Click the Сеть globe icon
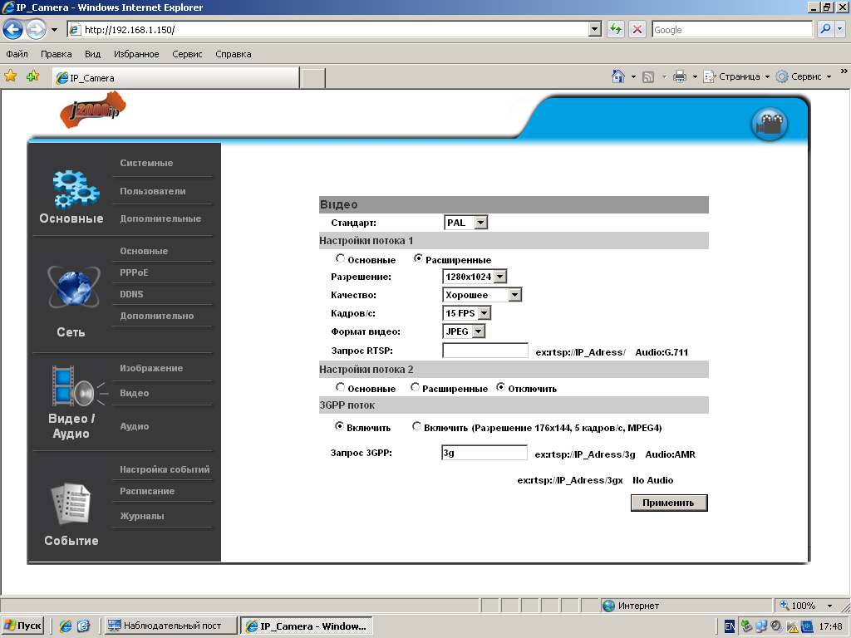Viewport: 851px width, 638px height. point(72,288)
